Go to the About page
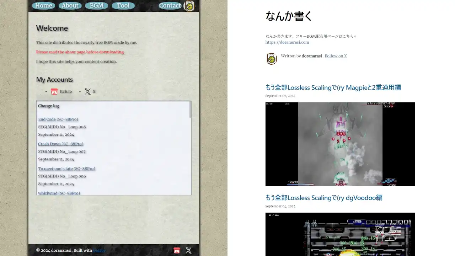 tap(70, 6)
